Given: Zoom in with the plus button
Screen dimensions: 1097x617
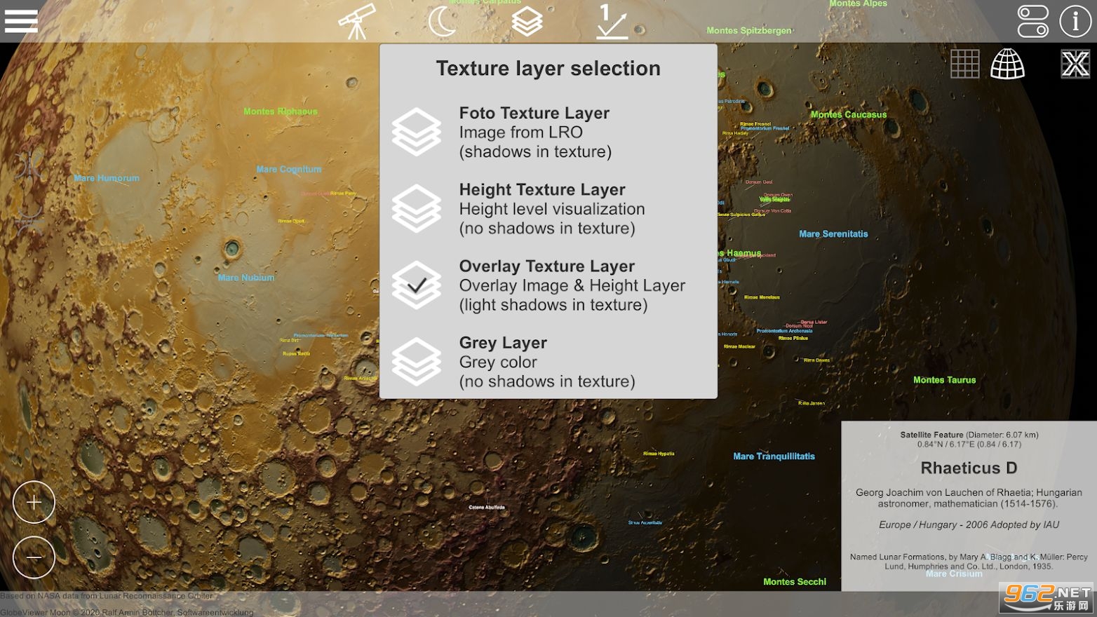Looking at the screenshot, I should pyautogui.click(x=34, y=502).
